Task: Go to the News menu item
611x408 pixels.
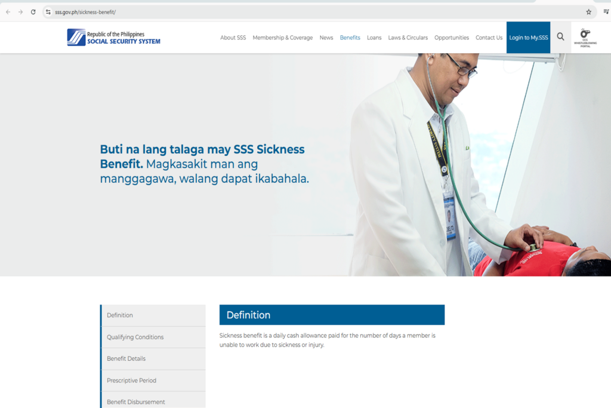Action: point(326,38)
